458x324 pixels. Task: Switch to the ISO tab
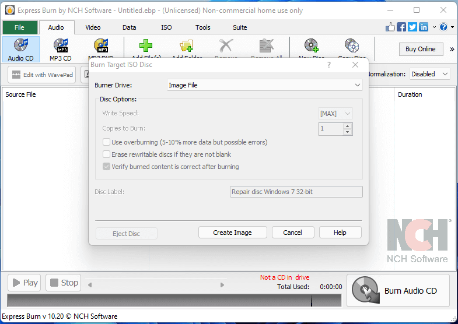[x=166, y=27]
